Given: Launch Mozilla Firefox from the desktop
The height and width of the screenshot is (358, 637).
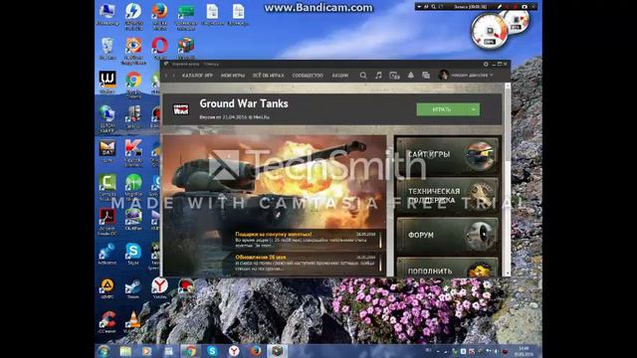Looking at the screenshot, I should (159, 15).
